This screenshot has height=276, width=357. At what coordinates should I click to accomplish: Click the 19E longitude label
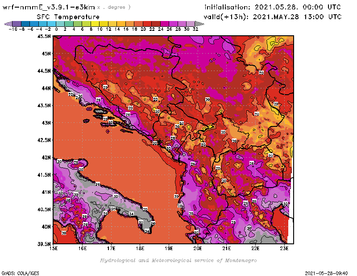(169, 248)
